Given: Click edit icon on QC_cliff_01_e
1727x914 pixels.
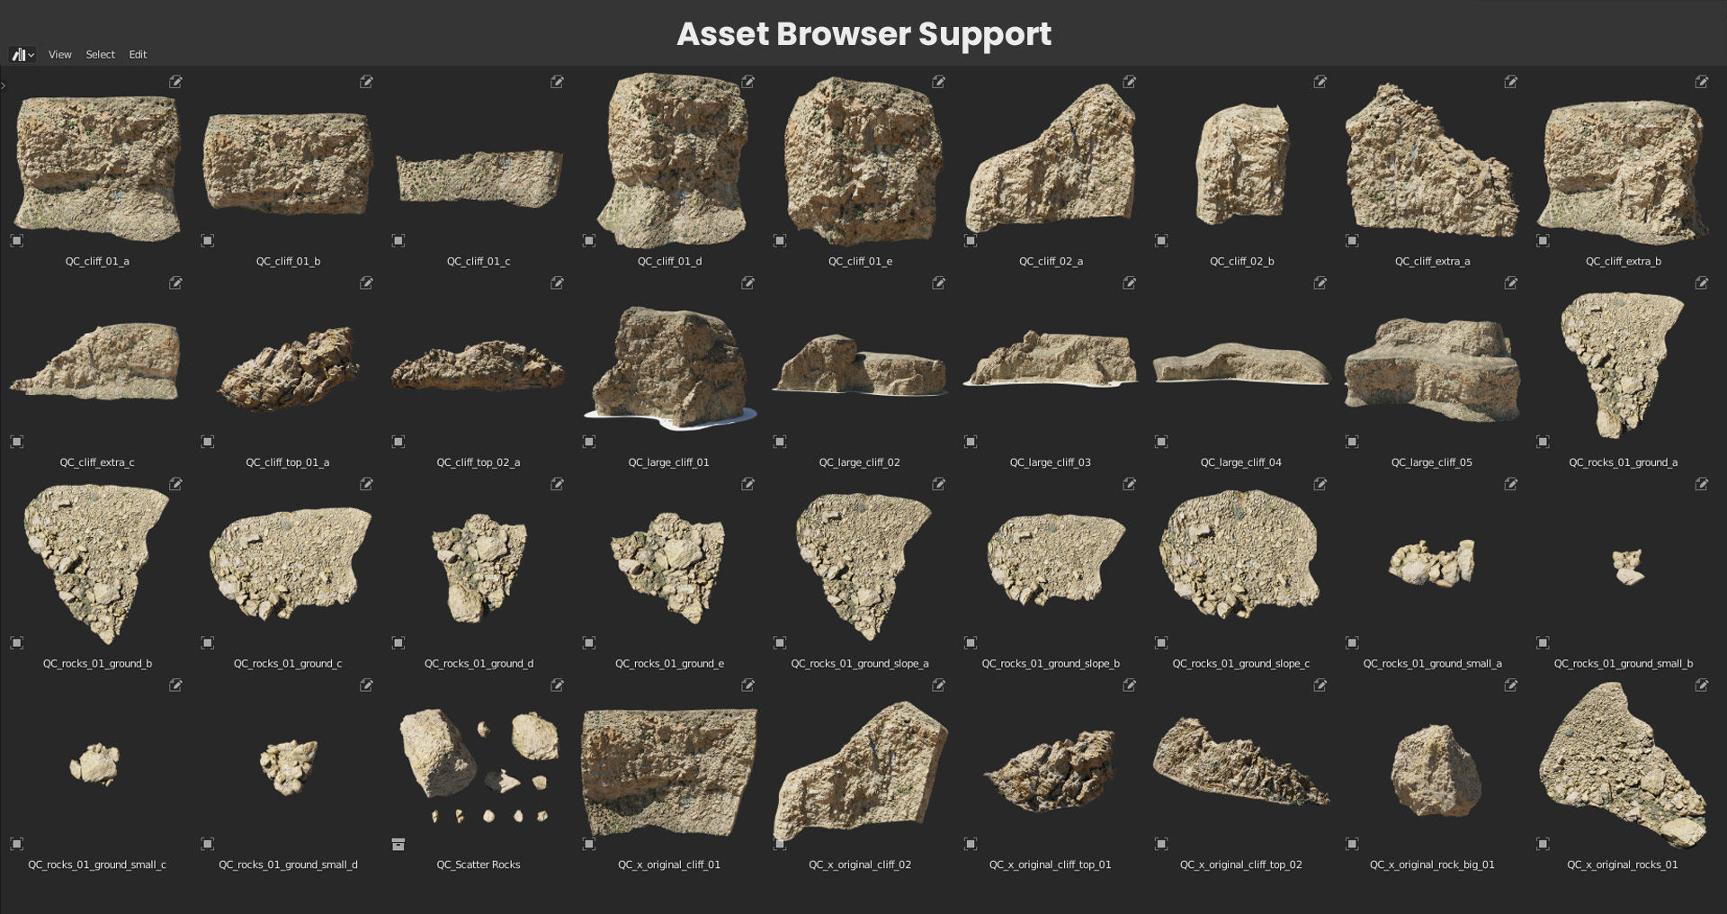Looking at the screenshot, I should click(938, 82).
